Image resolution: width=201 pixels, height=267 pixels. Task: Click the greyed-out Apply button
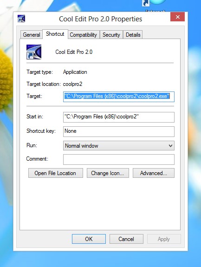click(164, 239)
